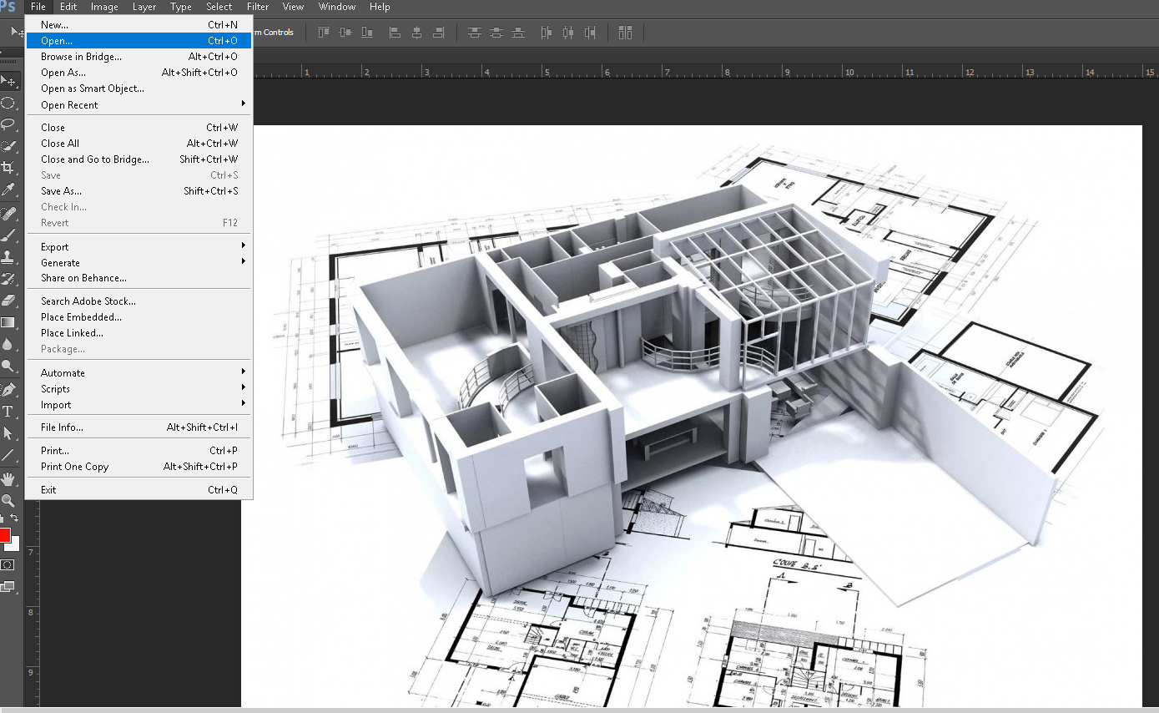Choose Open... from the File menu
This screenshot has height=713, width=1159.
[x=57, y=41]
